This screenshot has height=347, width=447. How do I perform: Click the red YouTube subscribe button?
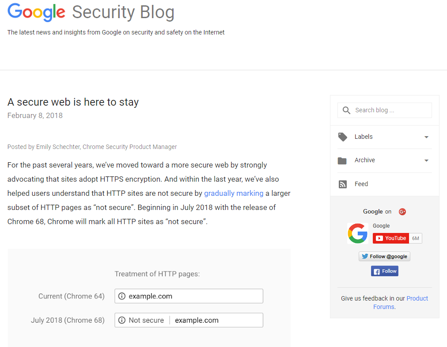390,238
